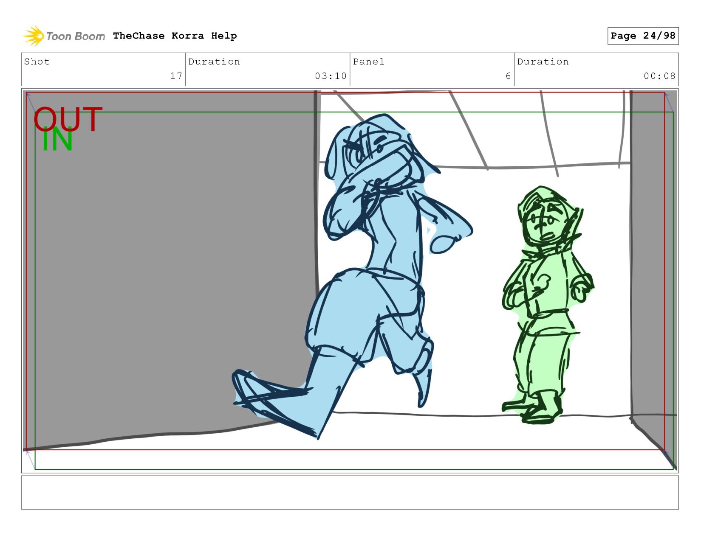Click the panel duration value '00:08'

(659, 76)
